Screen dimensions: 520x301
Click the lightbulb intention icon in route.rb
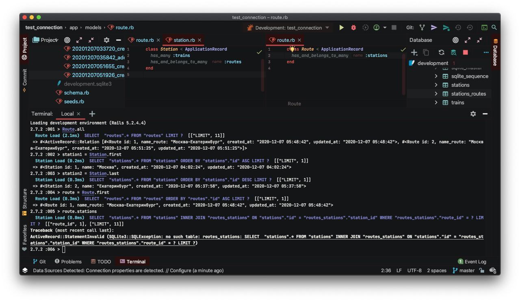pos(292,49)
